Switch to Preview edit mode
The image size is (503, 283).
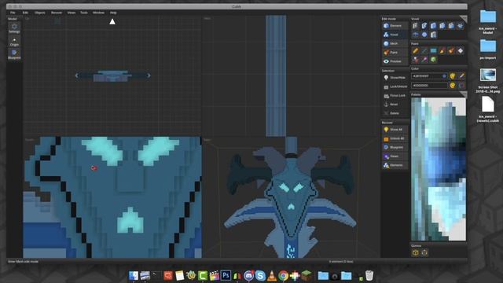point(395,61)
